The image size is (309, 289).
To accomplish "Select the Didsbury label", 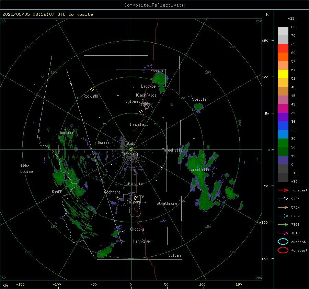I will [x=130, y=154].
